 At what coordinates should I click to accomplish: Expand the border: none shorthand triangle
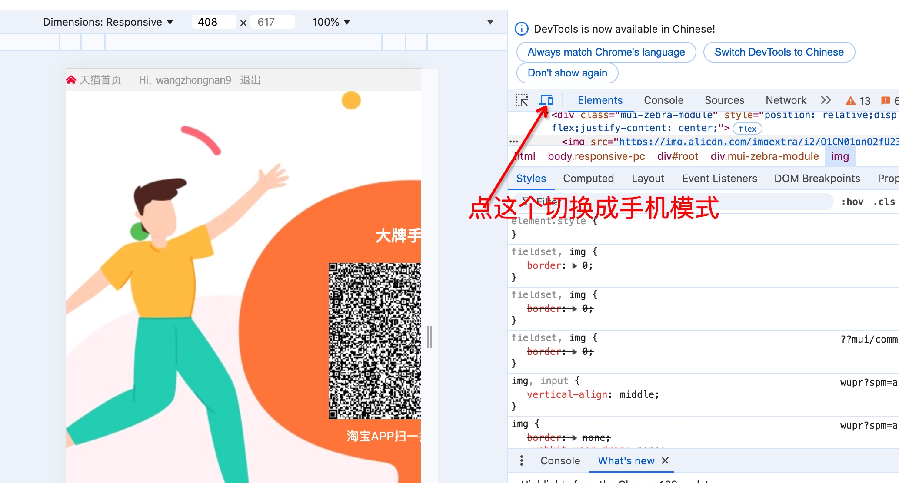click(x=575, y=438)
